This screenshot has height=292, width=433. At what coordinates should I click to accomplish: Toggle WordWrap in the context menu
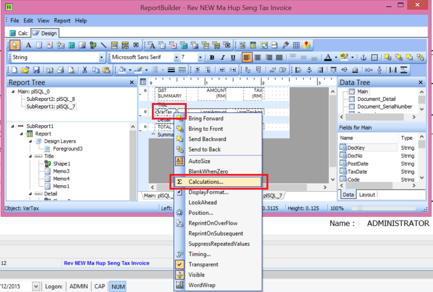click(x=202, y=285)
